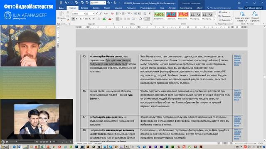Apply subscript formatting

click(x=90, y=19)
